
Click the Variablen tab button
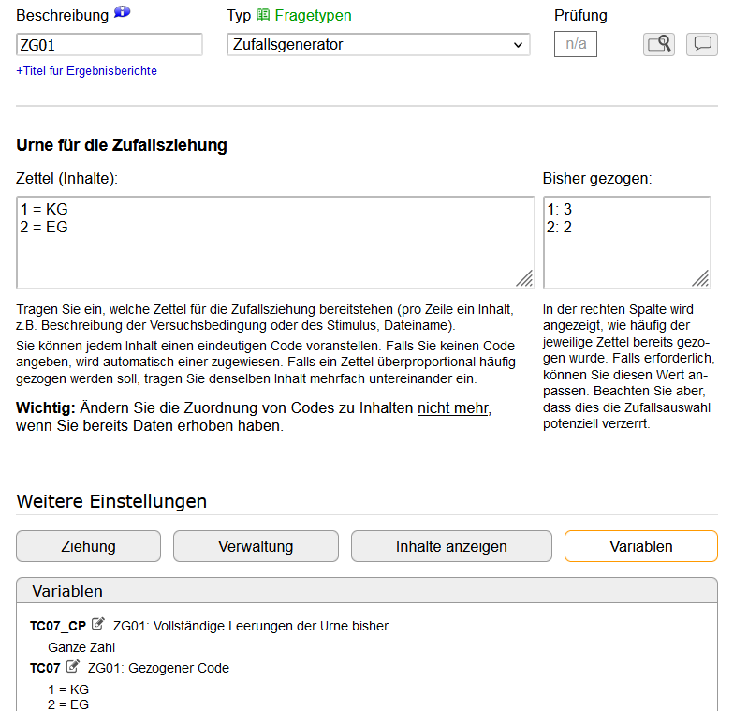pyautogui.click(x=640, y=546)
